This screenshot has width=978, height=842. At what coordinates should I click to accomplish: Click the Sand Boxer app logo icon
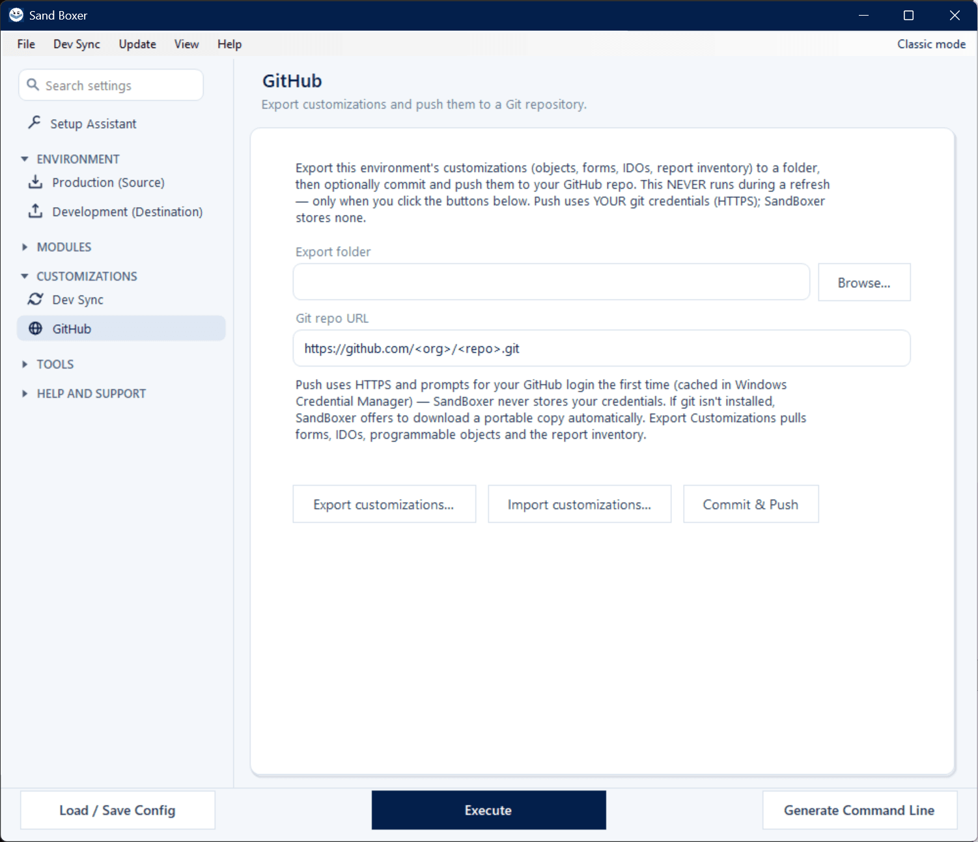(16, 14)
